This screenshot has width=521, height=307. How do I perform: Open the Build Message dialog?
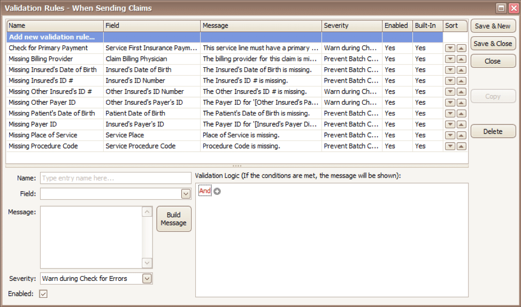(174, 219)
